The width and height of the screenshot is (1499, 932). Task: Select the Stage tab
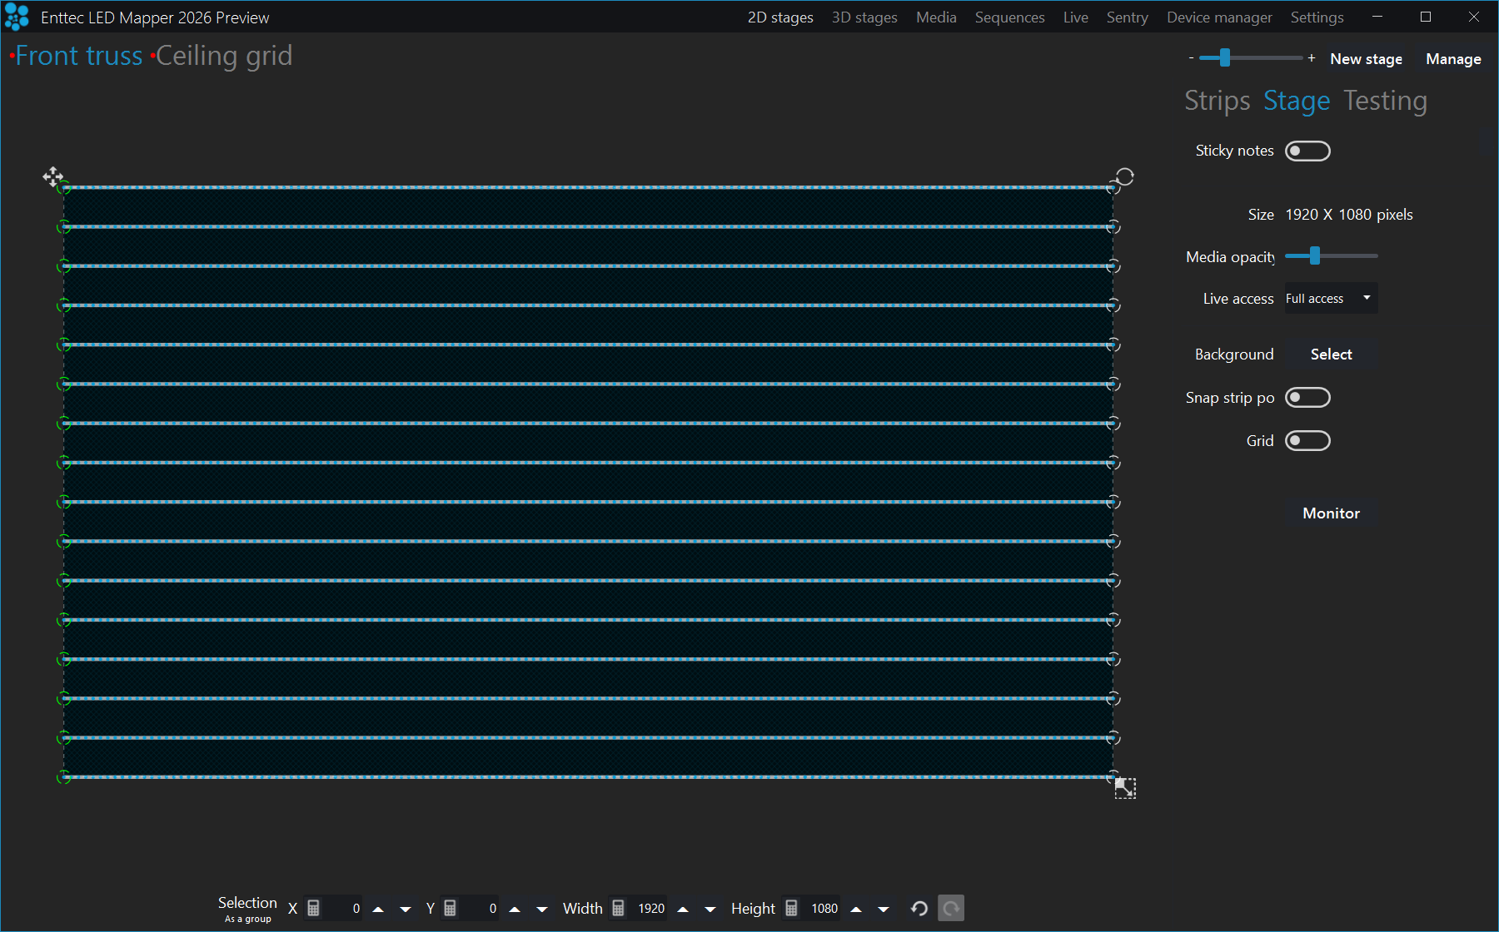coord(1297,101)
